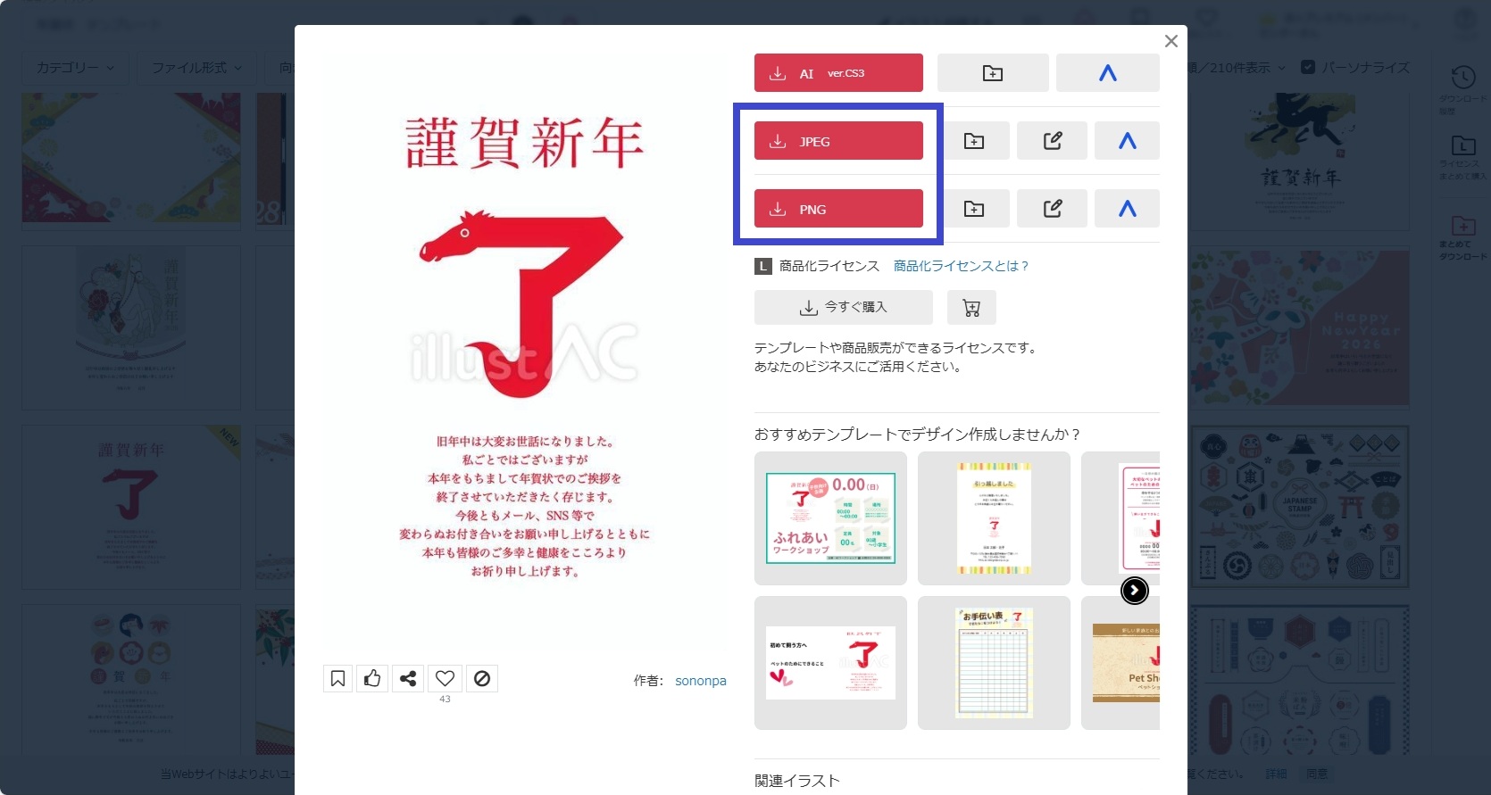This screenshot has width=1491, height=795.
Task: Expand the カテゴリー dropdown
Action: pyautogui.click(x=75, y=68)
